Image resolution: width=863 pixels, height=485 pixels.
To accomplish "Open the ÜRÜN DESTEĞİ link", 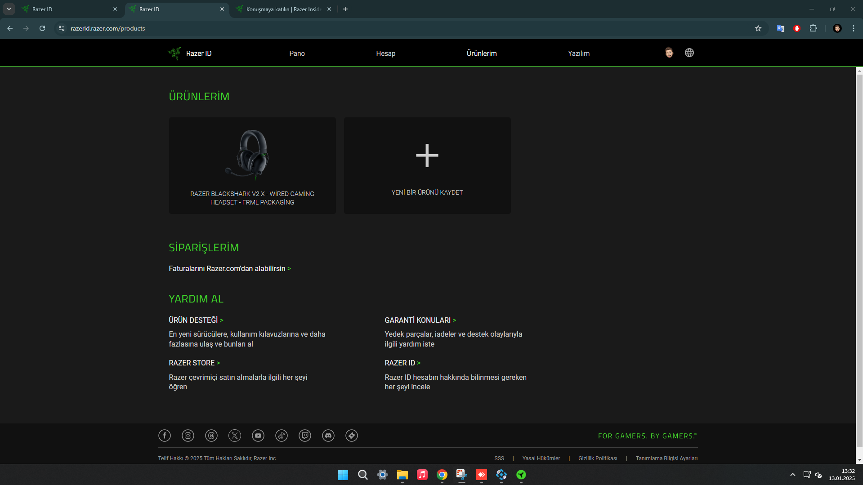I will (196, 320).
